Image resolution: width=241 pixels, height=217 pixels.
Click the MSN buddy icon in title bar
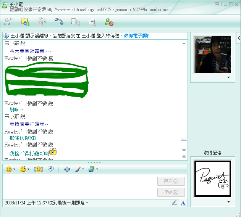[5, 5]
